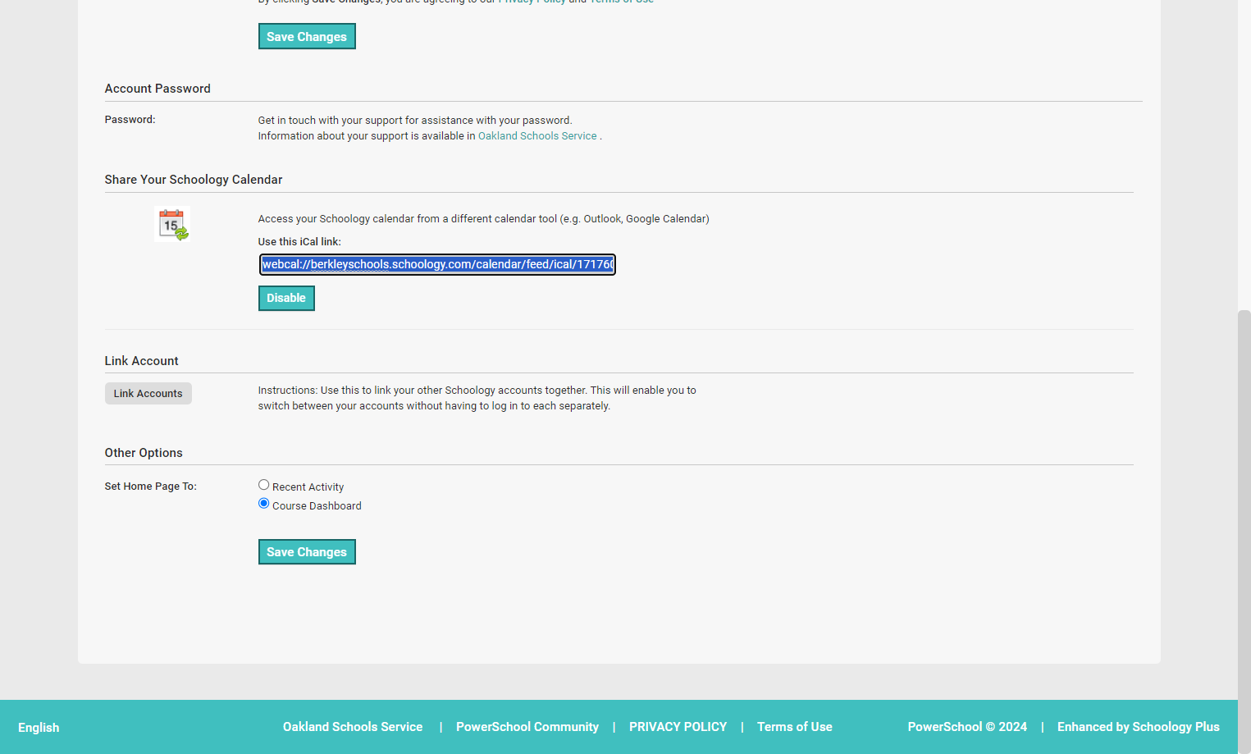Viewport: 1251px width, 754px height.
Task: Click the Set Home Page To label
Action: [x=151, y=487]
